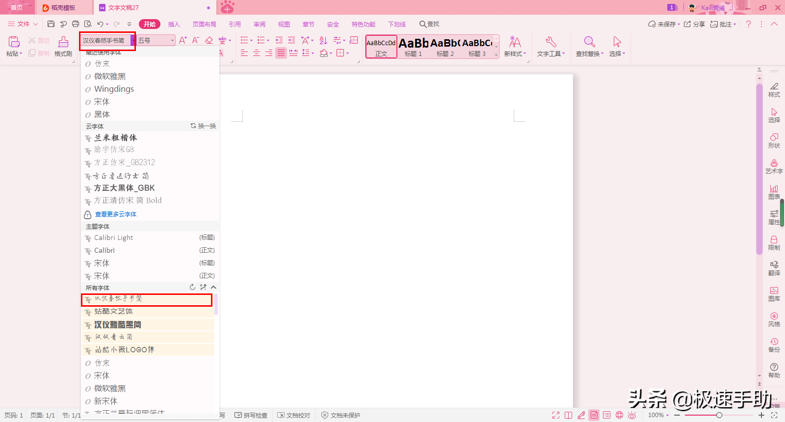Click the Decrease Font Size icon
Image resolution: width=785 pixels, height=422 pixels.
195,40
